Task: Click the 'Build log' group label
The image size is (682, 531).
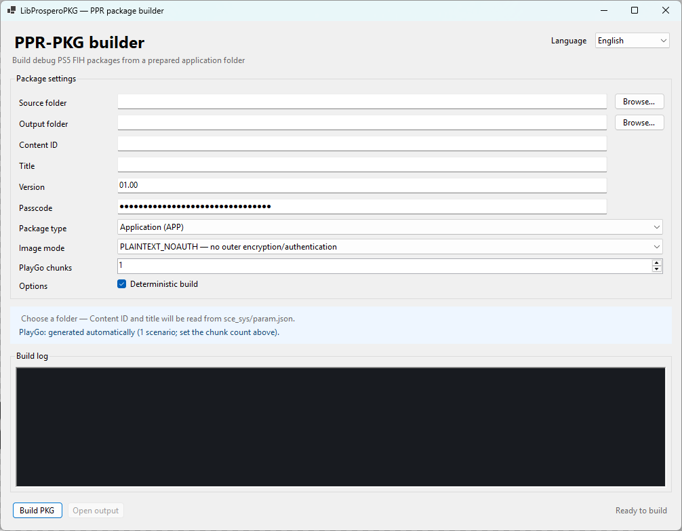Action: pyautogui.click(x=32, y=356)
